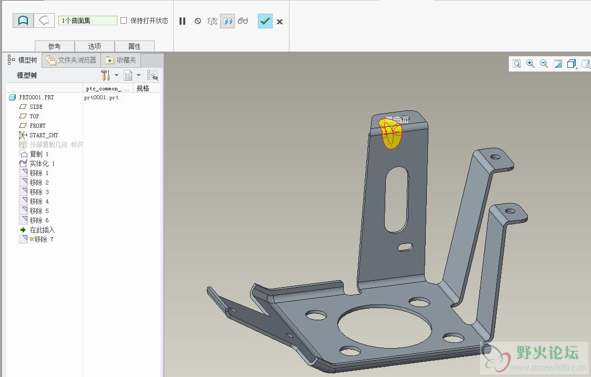Click the FRONT plane icon
The image size is (591, 377).
click(x=23, y=126)
